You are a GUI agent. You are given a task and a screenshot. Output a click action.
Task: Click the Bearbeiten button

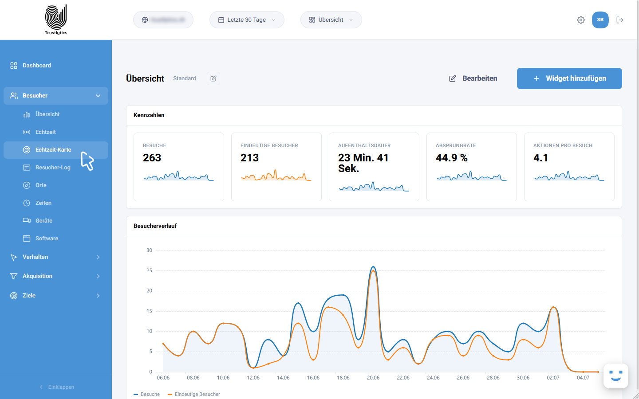pos(473,78)
